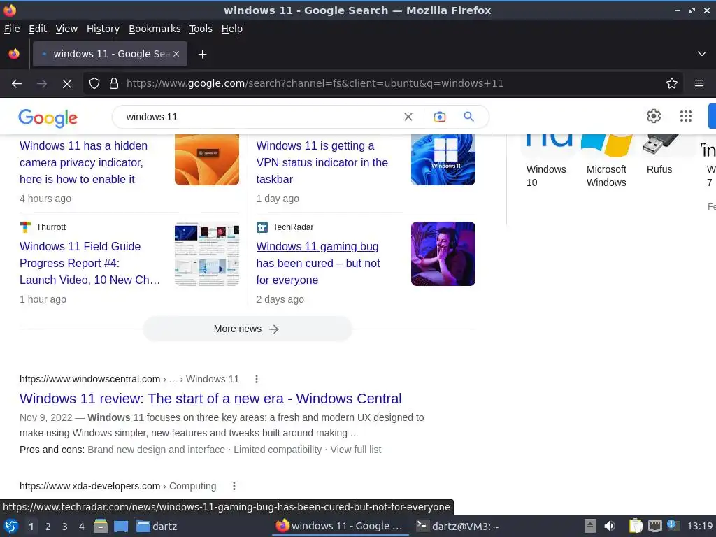Screen dimensions: 716x537
Task: Open the File menu
Action: point(12,29)
